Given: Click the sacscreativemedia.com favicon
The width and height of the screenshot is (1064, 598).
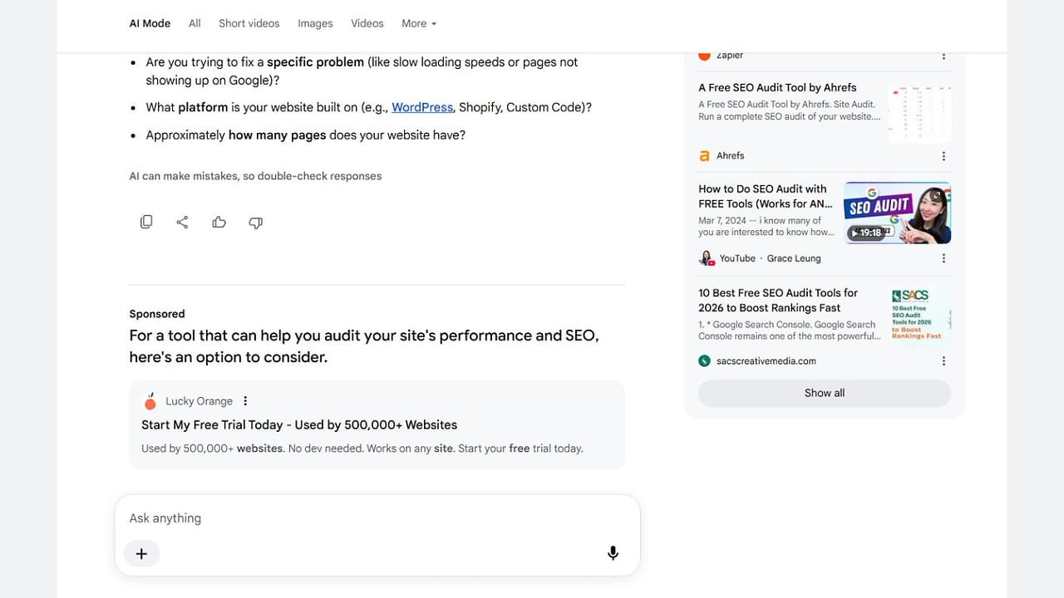Looking at the screenshot, I should (x=705, y=361).
